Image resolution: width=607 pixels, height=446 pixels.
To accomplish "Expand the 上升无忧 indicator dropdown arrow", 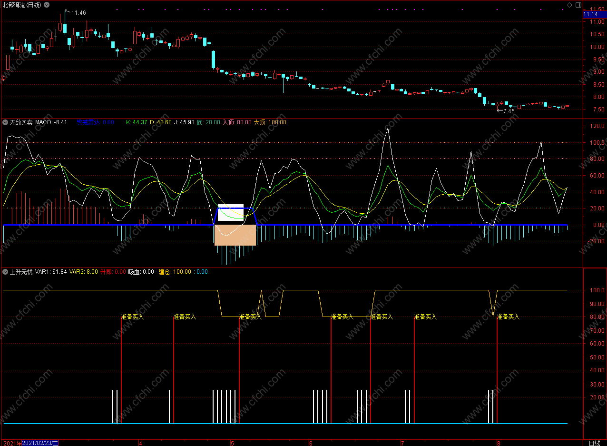I will coord(5,272).
